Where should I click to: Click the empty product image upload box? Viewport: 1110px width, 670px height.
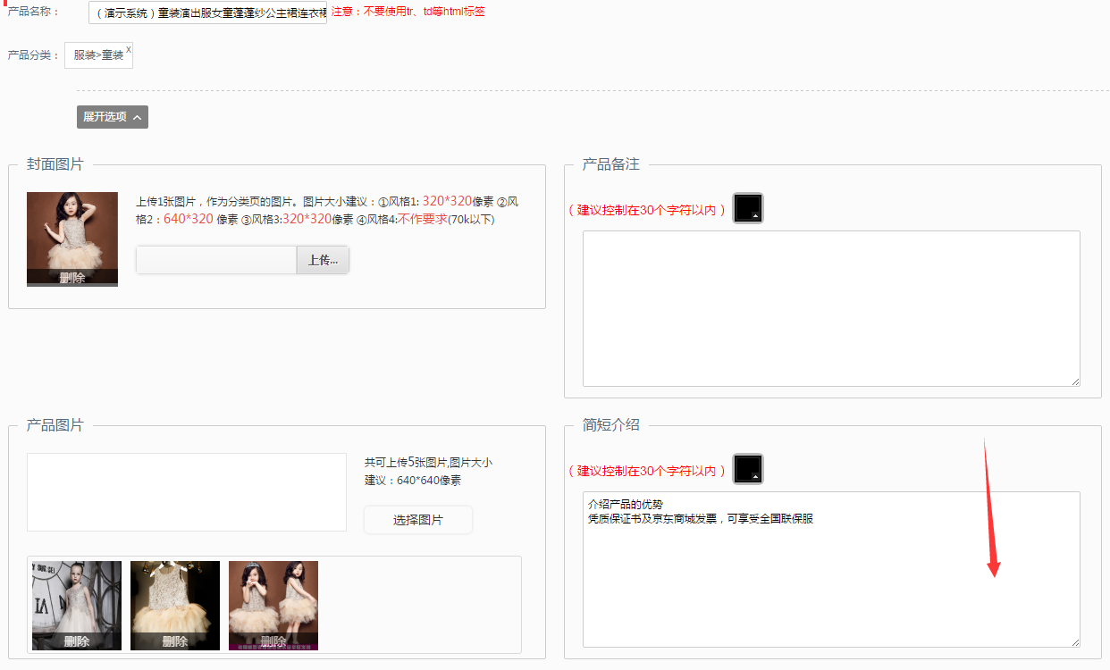pos(187,492)
